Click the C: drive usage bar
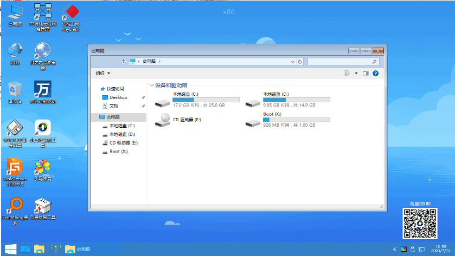The height and width of the screenshot is (256, 455). pyautogui.click(x=206, y=100)
